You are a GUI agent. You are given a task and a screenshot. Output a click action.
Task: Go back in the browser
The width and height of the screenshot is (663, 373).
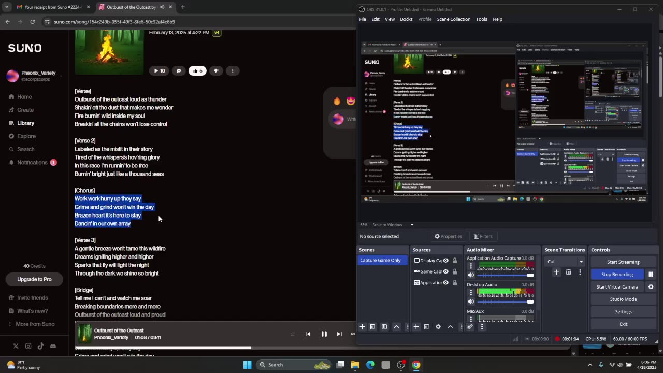point(7,22)
